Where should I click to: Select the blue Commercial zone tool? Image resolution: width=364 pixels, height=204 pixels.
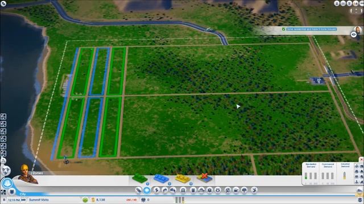tap(161, 178)
